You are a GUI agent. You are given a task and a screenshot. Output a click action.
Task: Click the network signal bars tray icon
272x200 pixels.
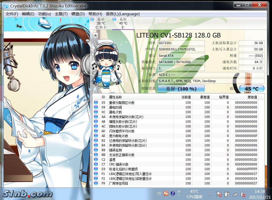tap(235, 194)
